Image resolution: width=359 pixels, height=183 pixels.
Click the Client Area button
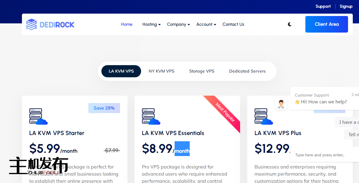326,24
